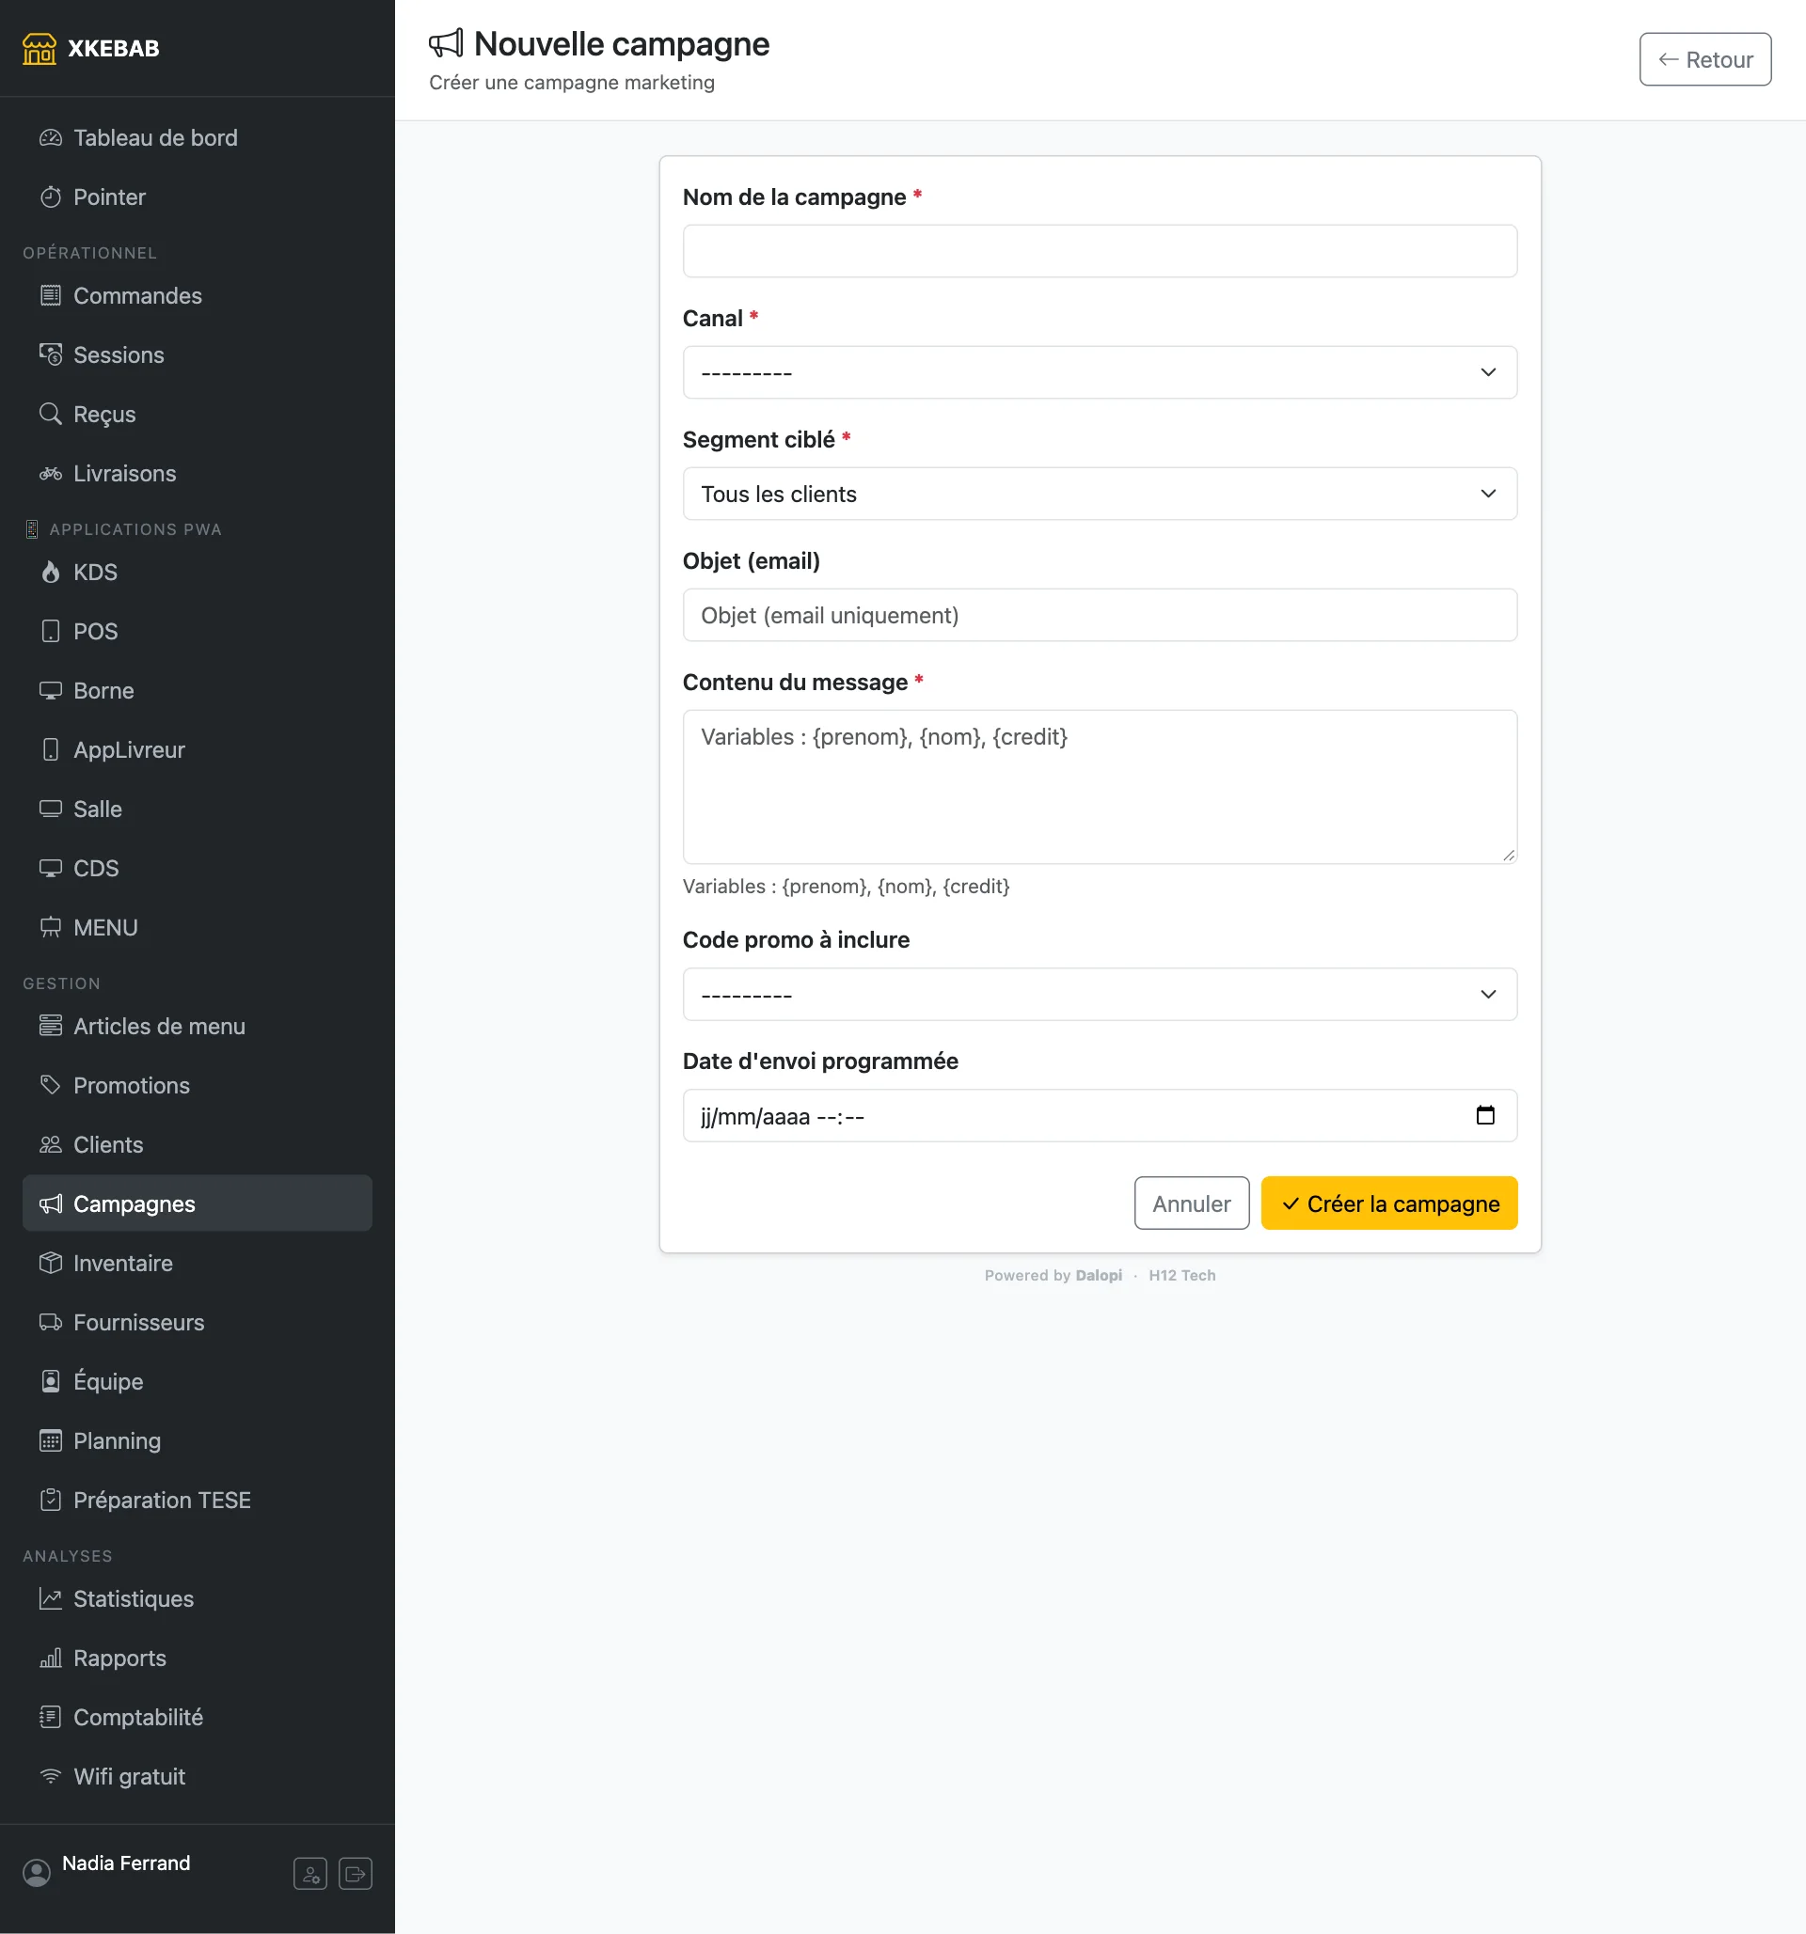Click the KDS flame icon

click(51, 572)
